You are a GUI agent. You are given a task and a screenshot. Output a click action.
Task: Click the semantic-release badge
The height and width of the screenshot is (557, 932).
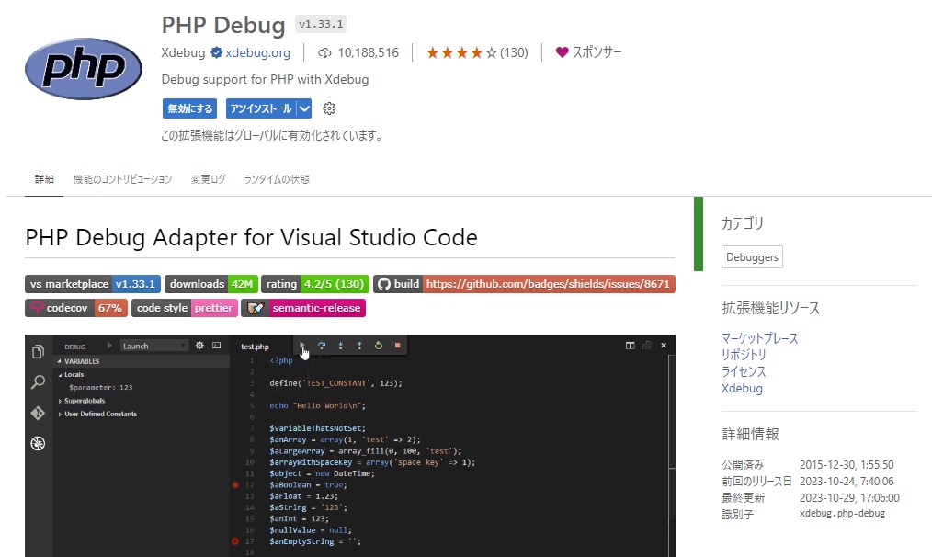pyautogui.click(x=303, y=308)
